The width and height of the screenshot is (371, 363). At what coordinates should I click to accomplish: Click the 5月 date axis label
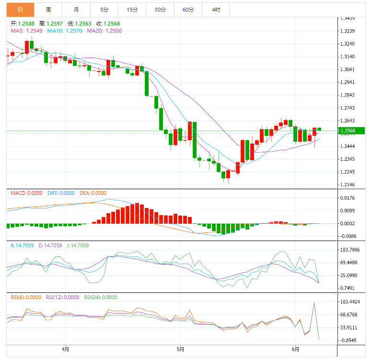tap(180, 349)
